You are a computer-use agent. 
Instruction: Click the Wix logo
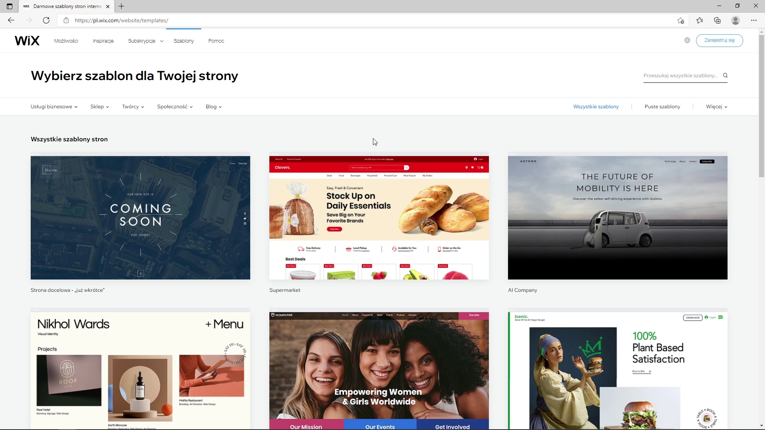tap(27, 41)
